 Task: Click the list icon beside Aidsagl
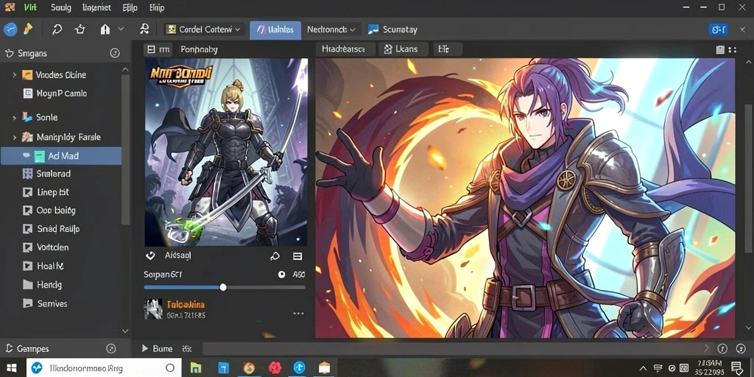tap(297, 256)
